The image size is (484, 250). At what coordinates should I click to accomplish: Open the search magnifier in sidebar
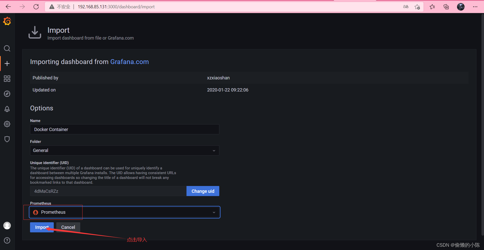(7, 48)
